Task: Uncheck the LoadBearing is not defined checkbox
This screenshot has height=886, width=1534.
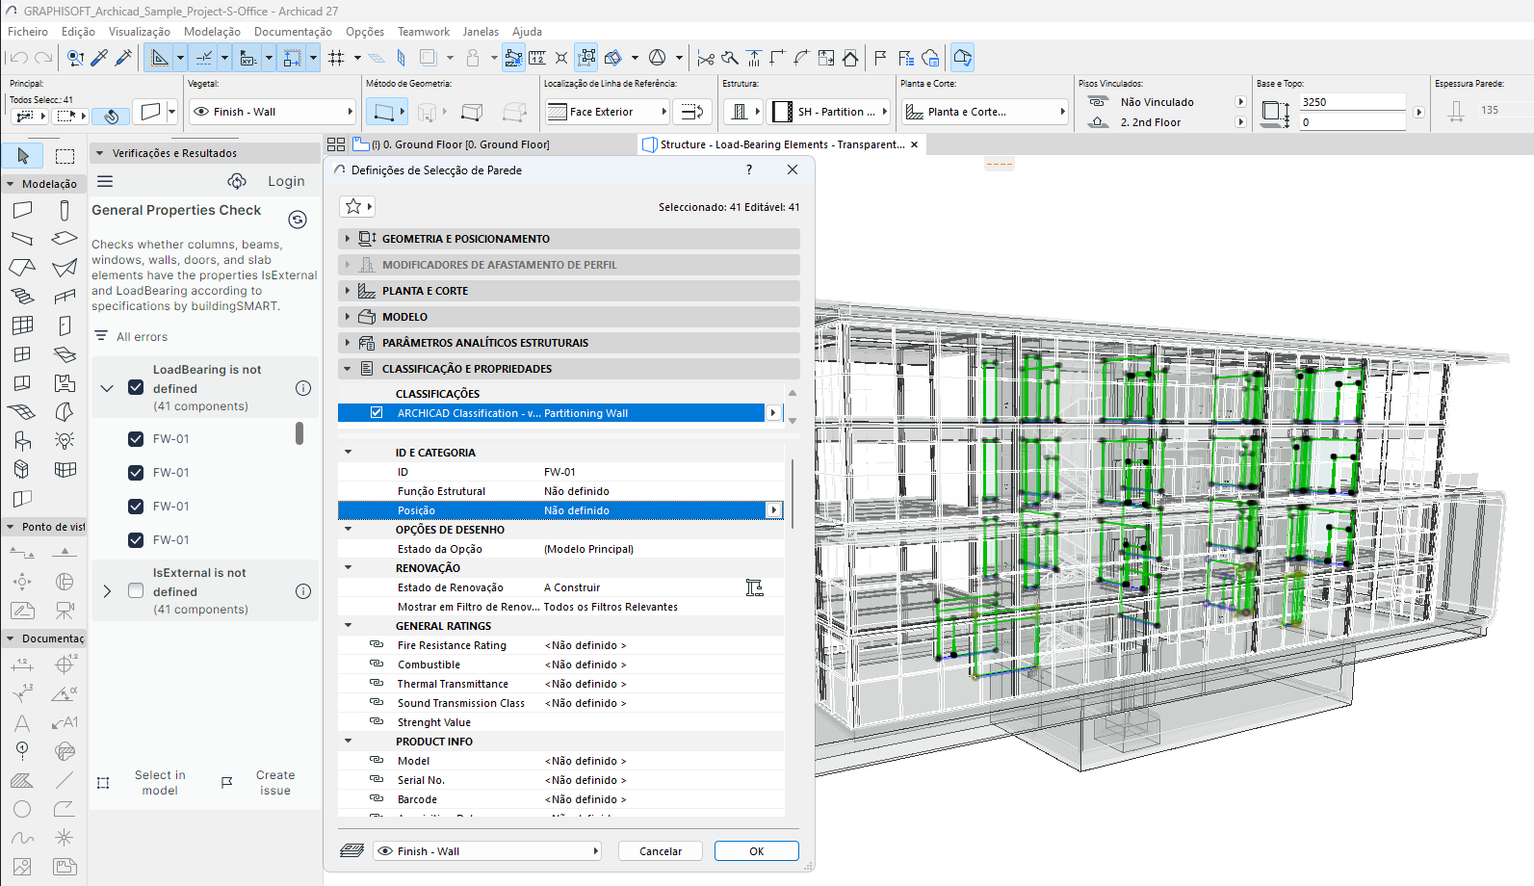Action: tap(136, 388)
